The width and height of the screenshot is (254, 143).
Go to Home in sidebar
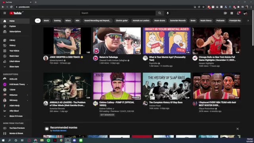click(x=15, y=21)
